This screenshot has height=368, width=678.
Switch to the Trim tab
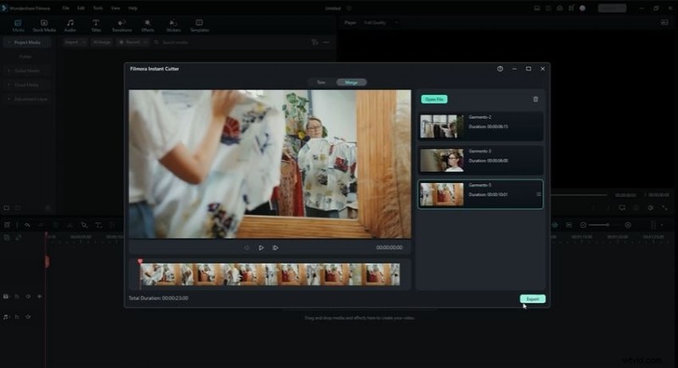(x=321, y=82)
